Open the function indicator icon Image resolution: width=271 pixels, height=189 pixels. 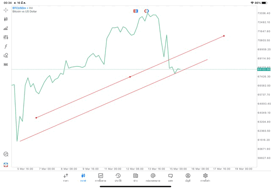(6, 47)
